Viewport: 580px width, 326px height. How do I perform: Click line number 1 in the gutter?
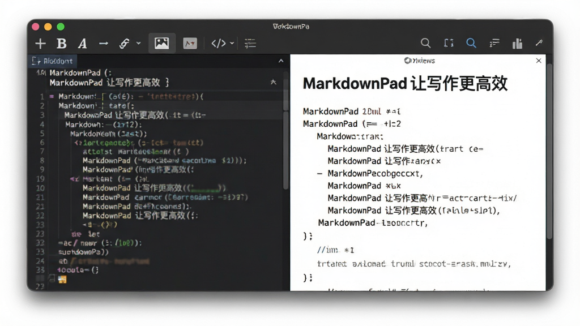click(x=42, y=97)
